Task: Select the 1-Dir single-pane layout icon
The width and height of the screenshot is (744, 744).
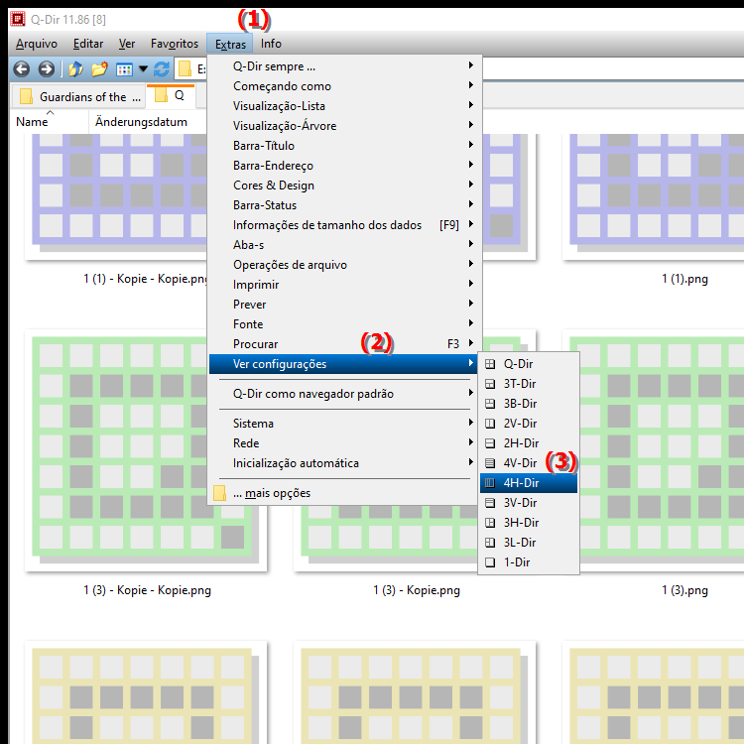Action: click(x=490, y=562)
